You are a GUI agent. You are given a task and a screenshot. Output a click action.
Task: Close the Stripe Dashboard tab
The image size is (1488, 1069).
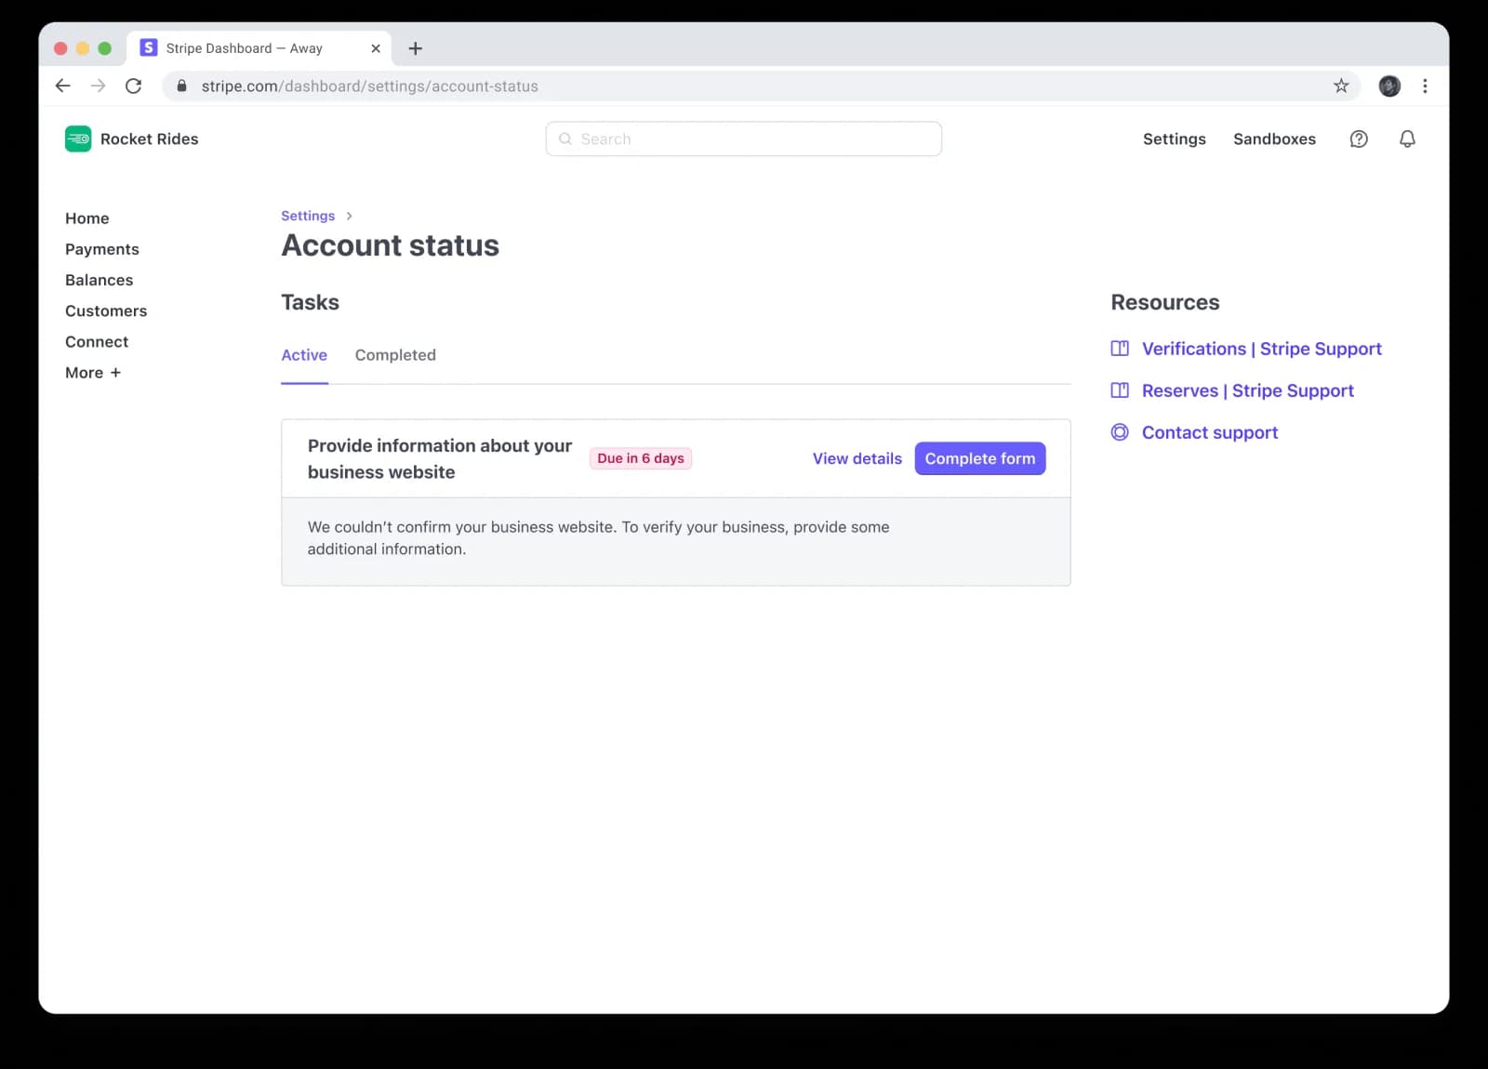click(376, 48)
